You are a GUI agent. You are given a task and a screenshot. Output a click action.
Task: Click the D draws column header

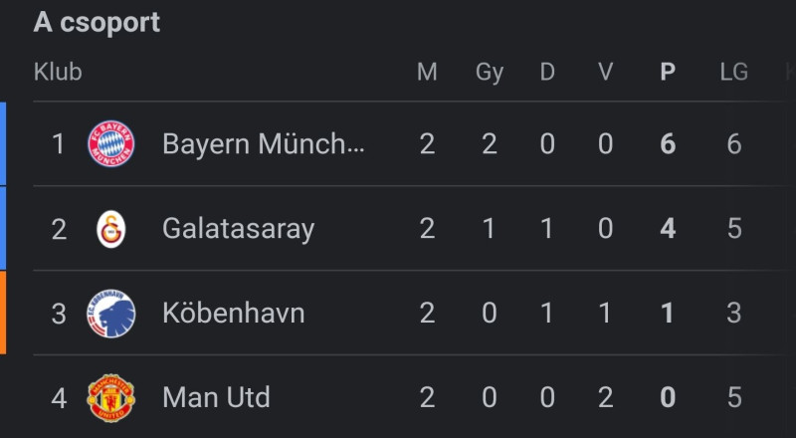click(547, 72)
